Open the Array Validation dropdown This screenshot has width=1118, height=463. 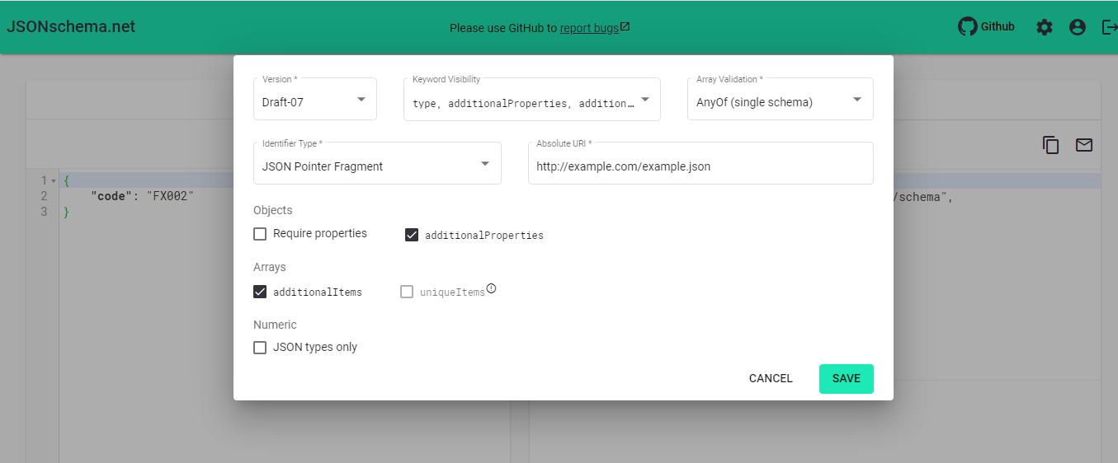click(x=781, y=99)
